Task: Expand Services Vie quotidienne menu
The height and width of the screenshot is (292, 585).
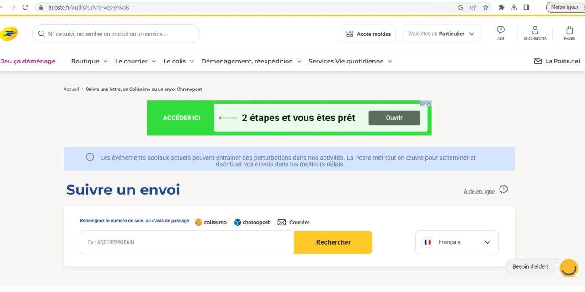Action: click(350, 61)
